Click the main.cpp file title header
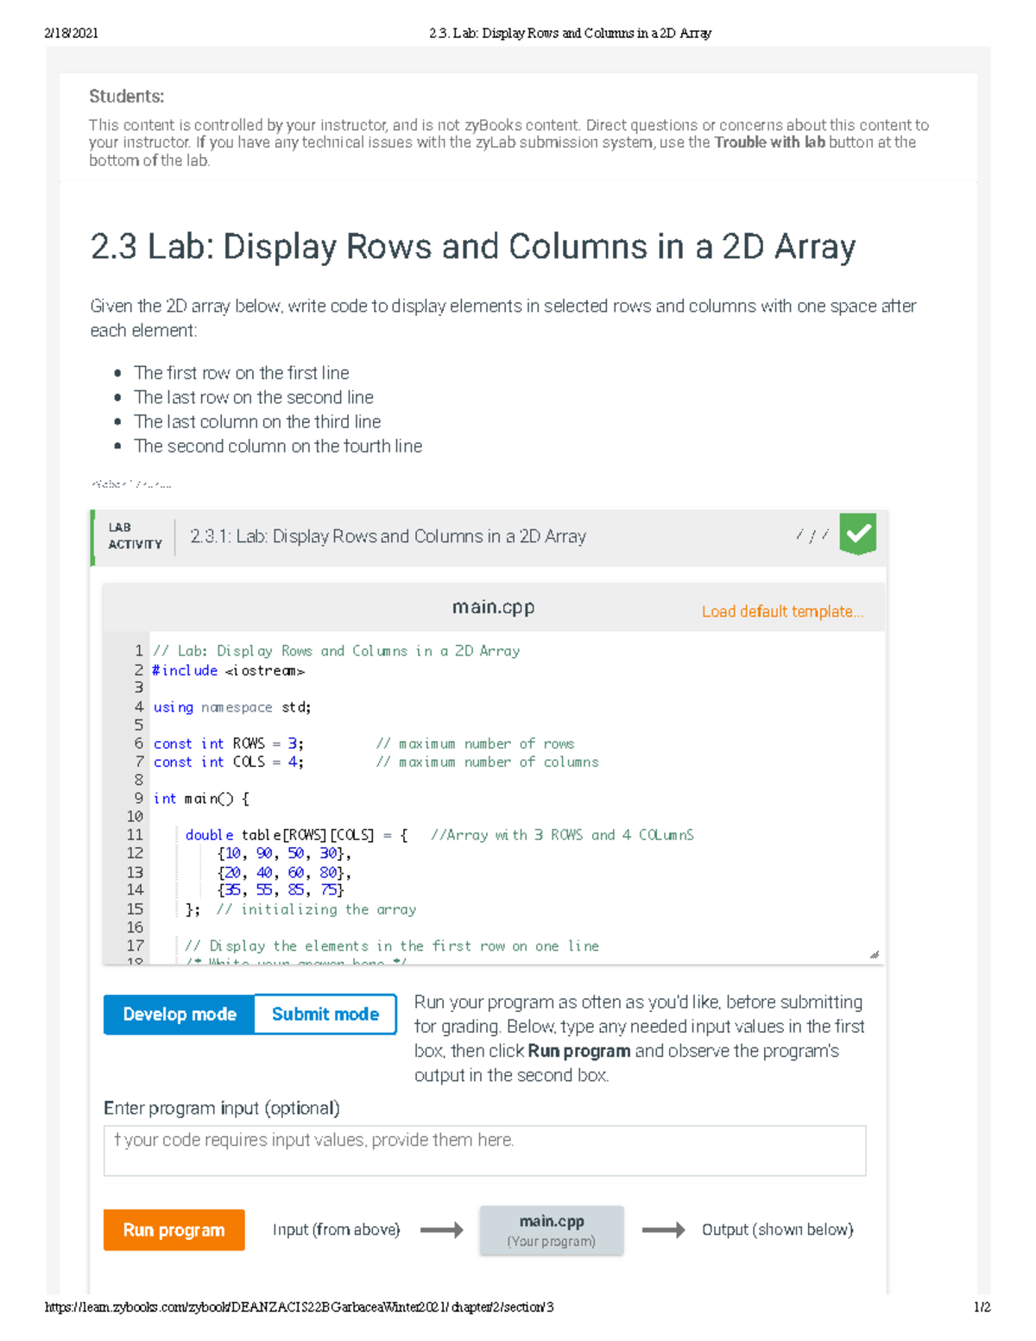The image size is (1036, 1341). coord(493,607)
